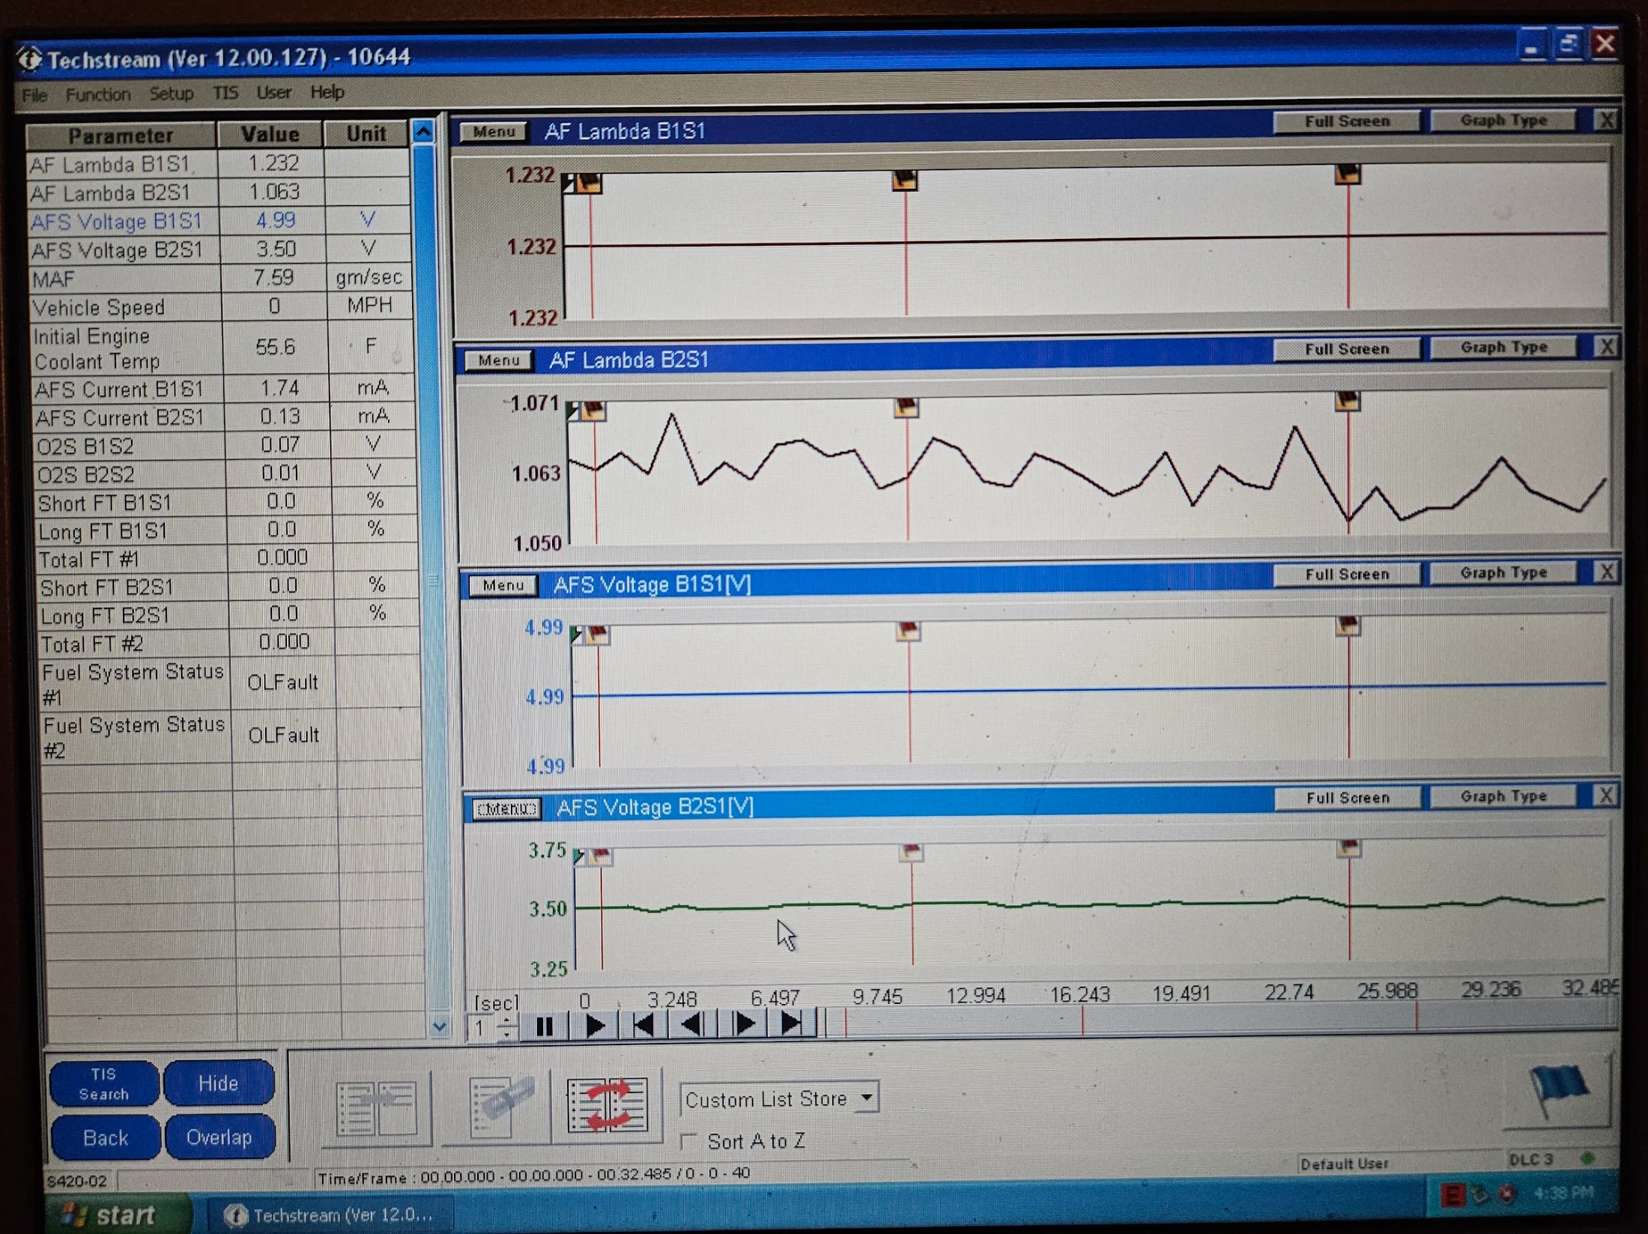The width and height of the screenshot is (1648, 1234).
Task: Open the Function menu
Action: coord(98,94)
